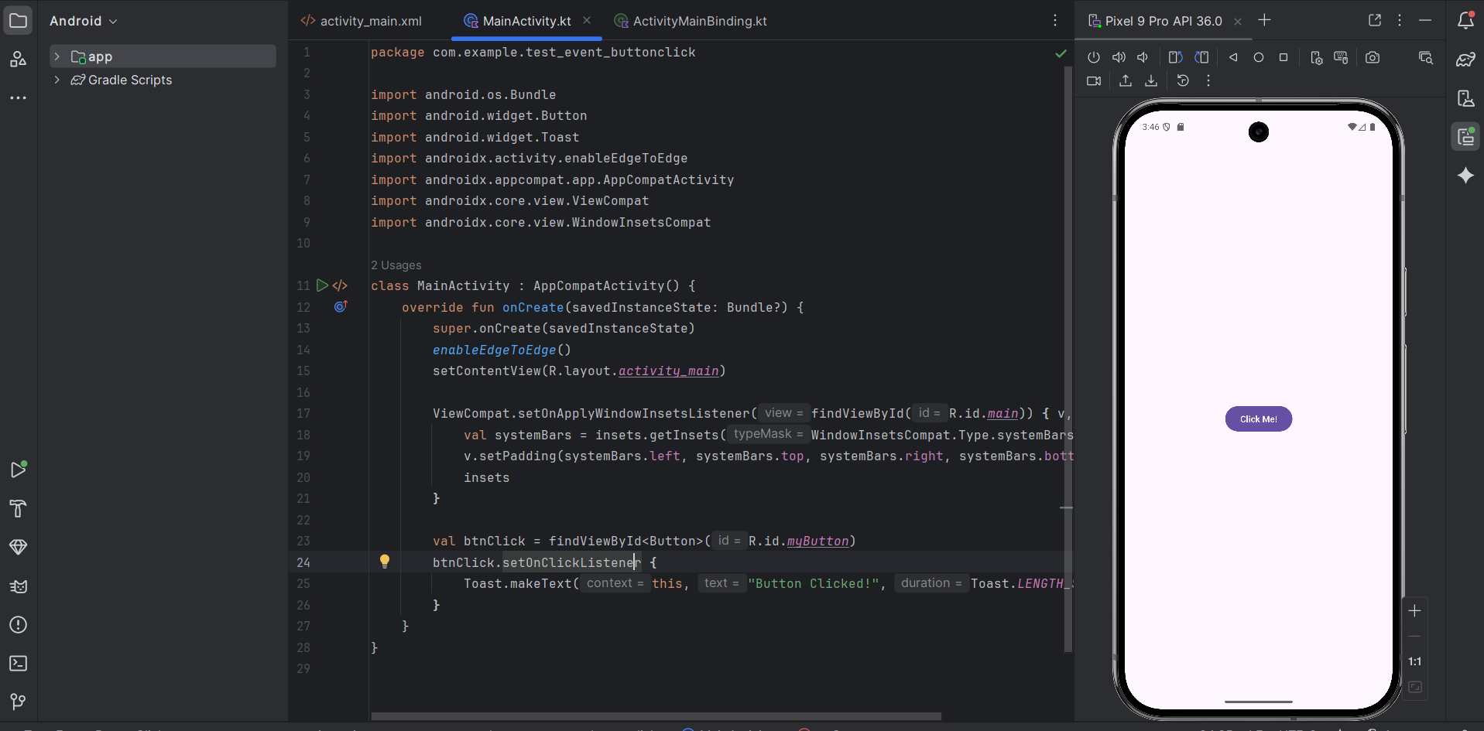
Task: Open the Build hammer tool window
Action: pos(18,508)
